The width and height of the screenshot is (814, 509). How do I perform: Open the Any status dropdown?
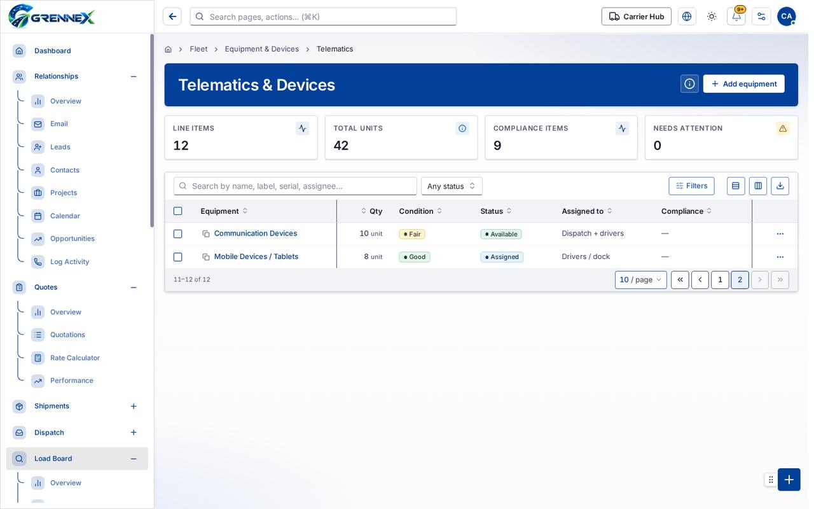452,186
